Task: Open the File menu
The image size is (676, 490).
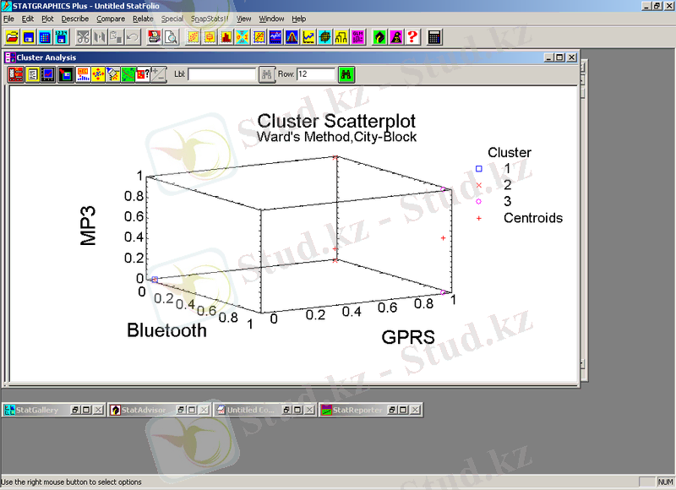Action: coord(8,19)
